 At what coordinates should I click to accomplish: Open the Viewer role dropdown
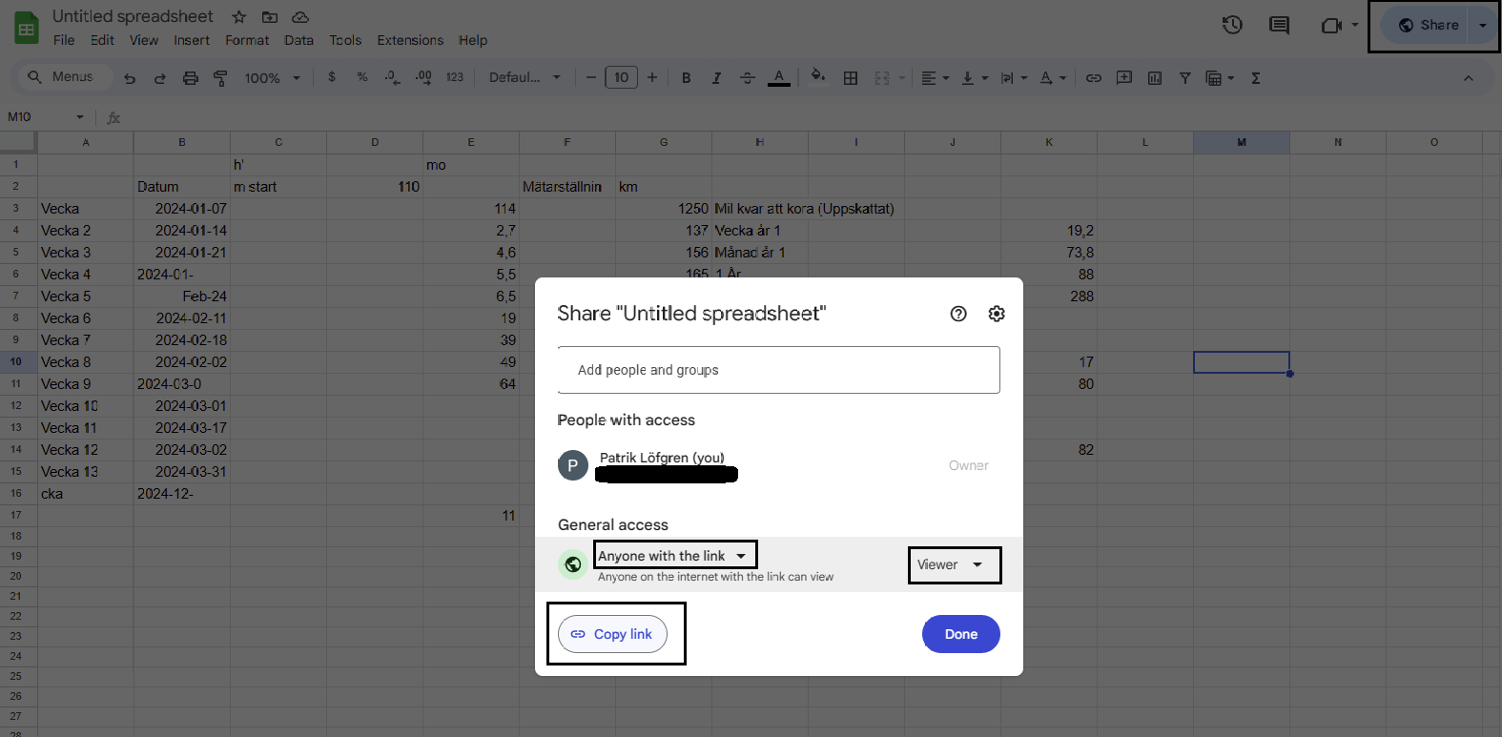[x=952, y=564]
